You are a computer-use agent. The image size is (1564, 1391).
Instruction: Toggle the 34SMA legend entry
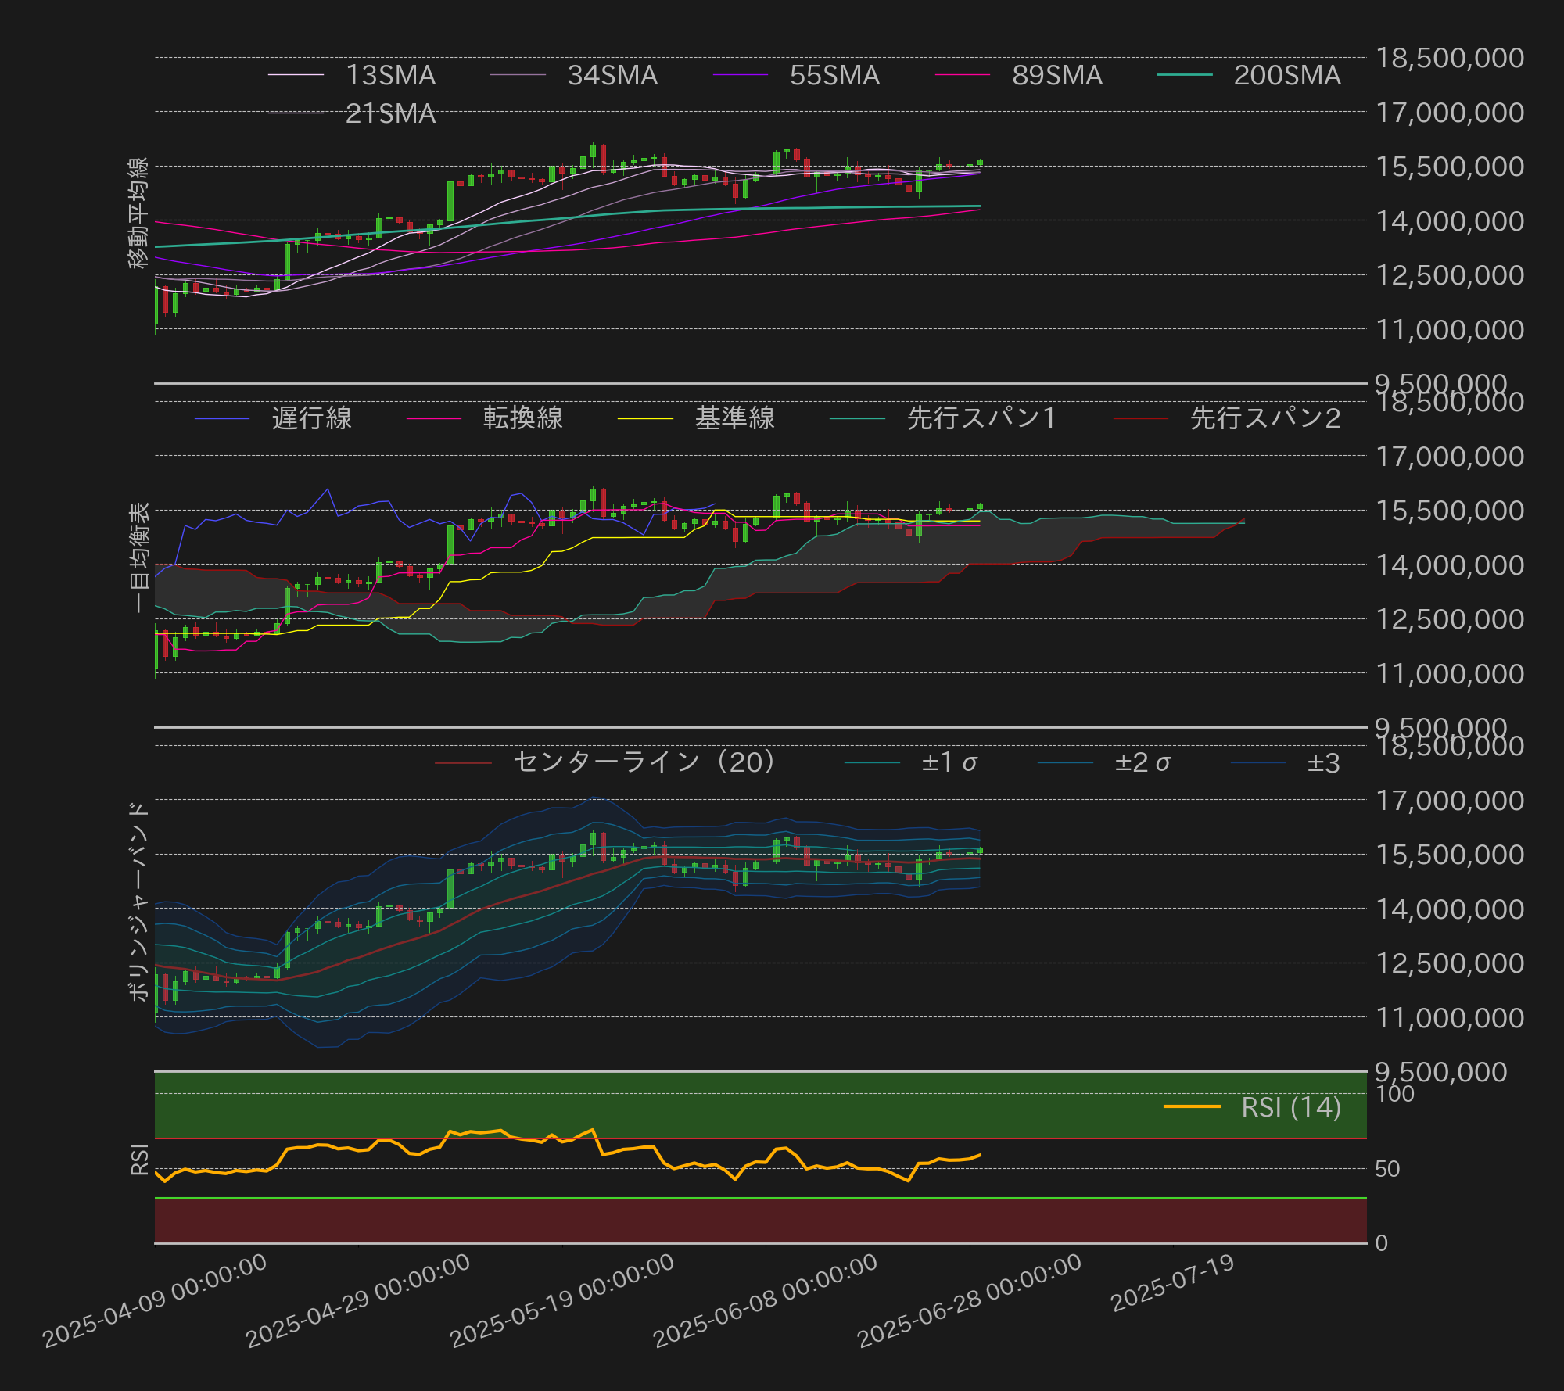click(x=612, y=76)
